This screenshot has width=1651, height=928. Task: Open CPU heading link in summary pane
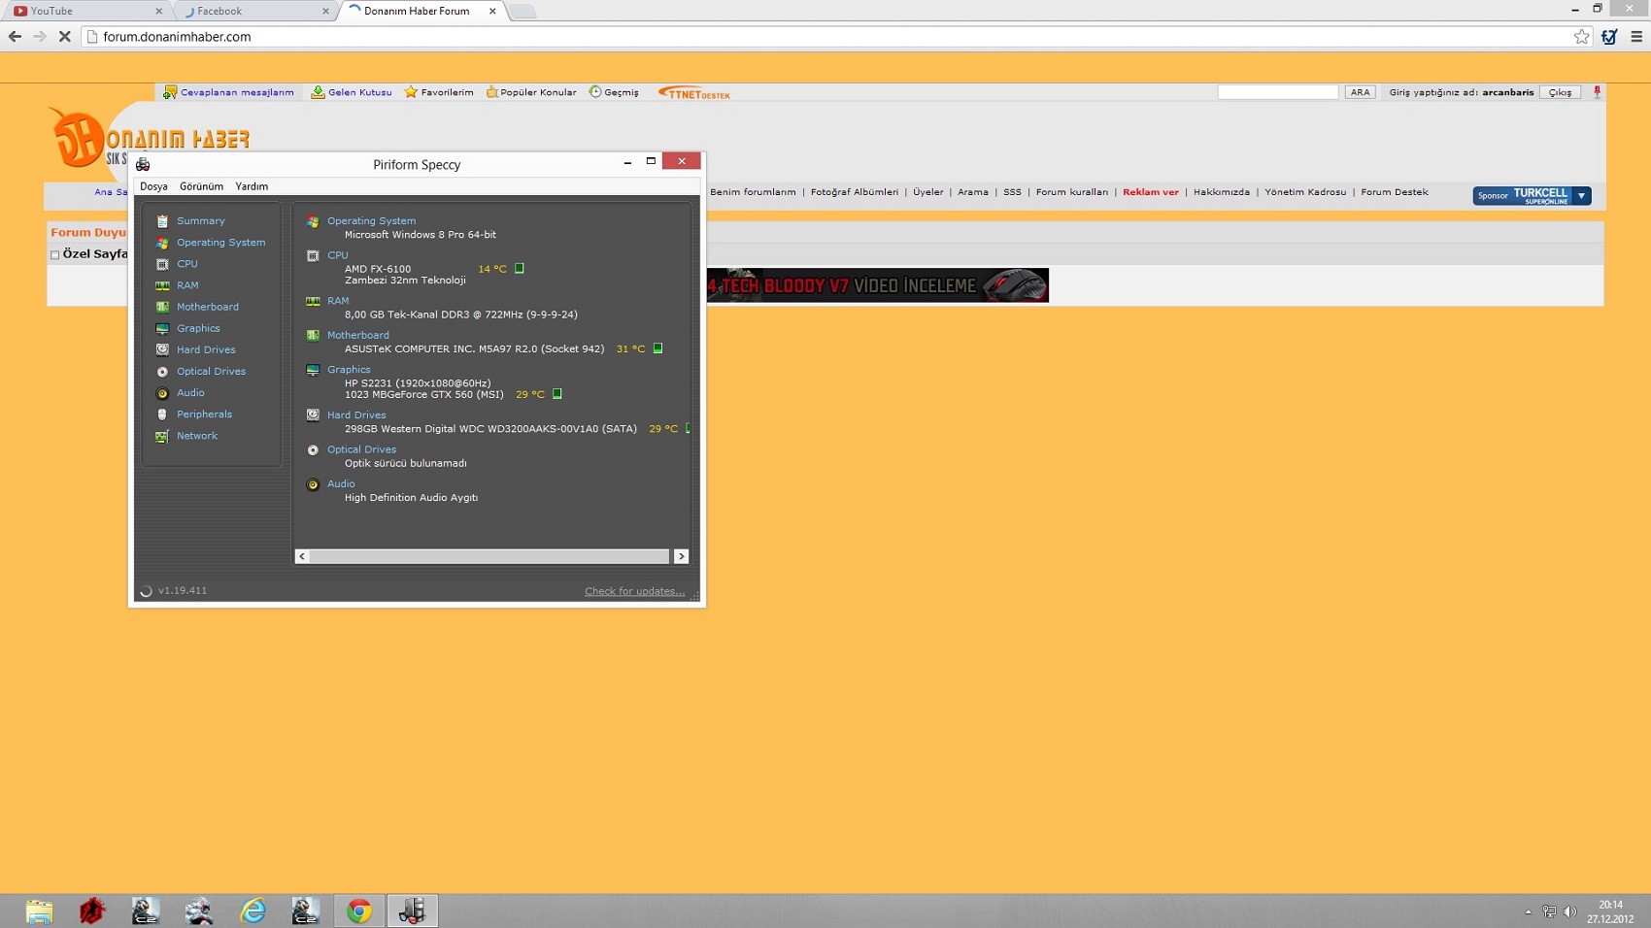(337, 255)
